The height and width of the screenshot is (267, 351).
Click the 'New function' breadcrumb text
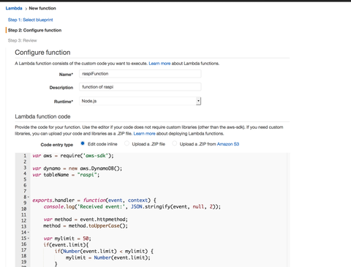[x=42, y=8]
